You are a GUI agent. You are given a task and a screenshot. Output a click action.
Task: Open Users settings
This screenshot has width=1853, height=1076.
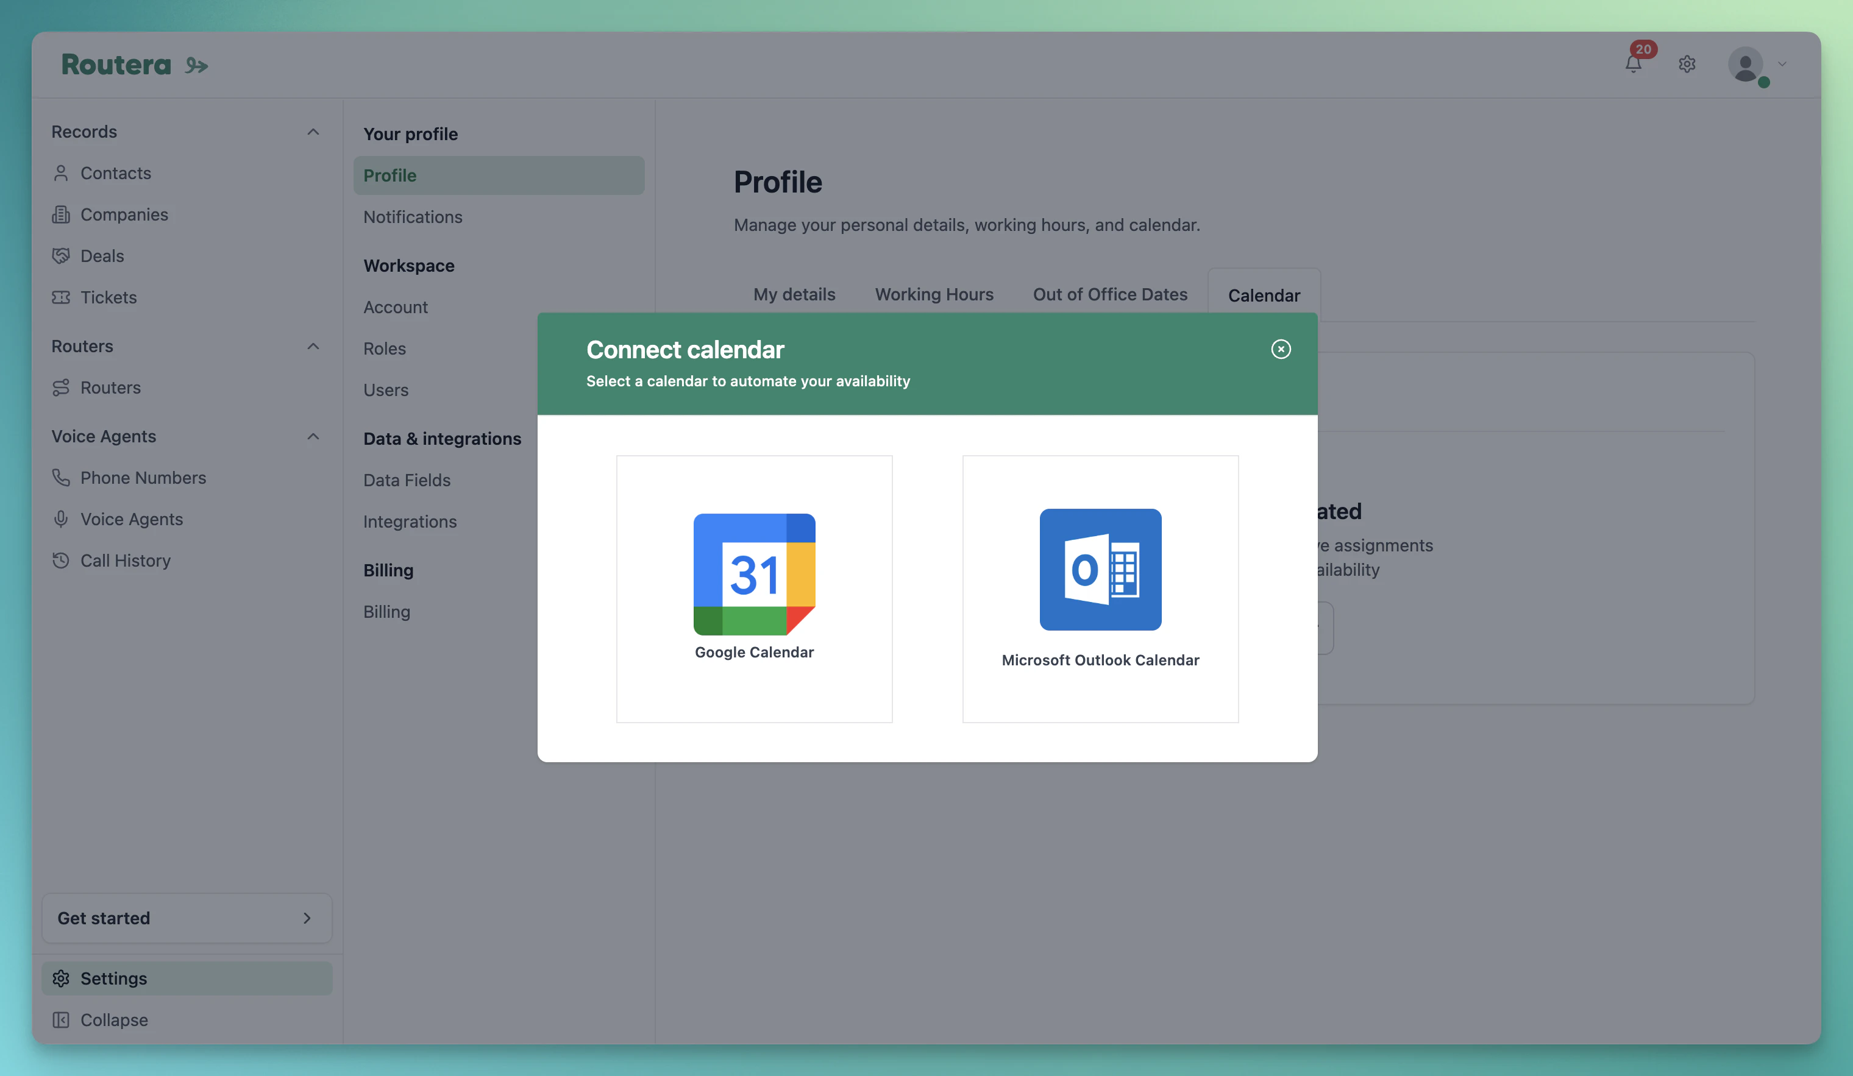pyautogui.click(x=386, y=391)
